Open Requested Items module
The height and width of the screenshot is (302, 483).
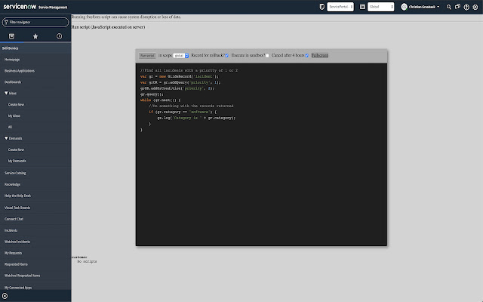click(16, 264)
